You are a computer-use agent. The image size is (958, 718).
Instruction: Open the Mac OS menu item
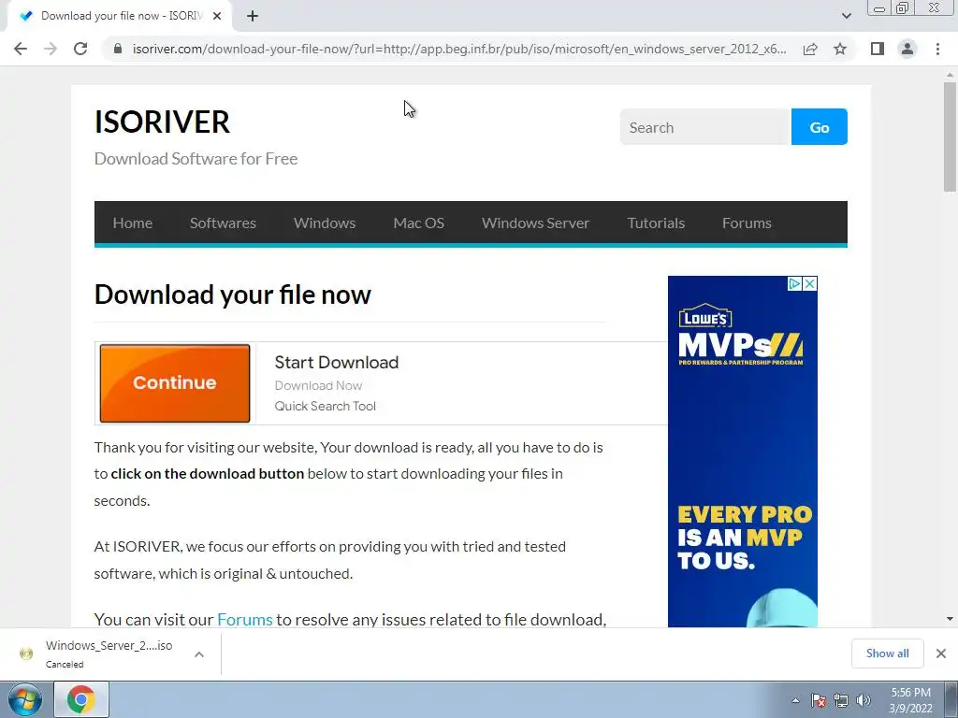point(418,223)
